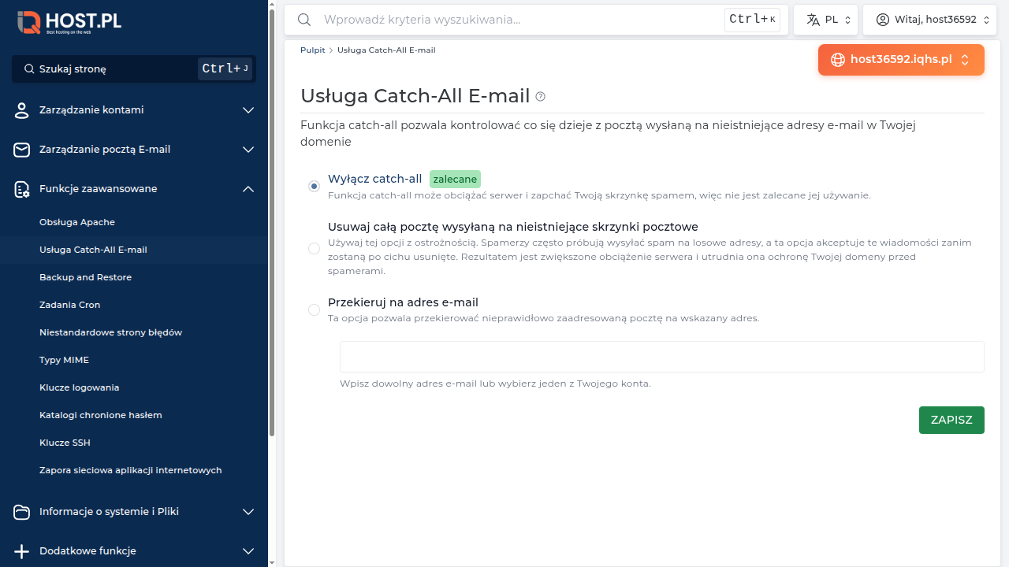This screenshot has height=567, width=1009.
Task: Expand Zarządzanie kontami section chevron
Action: point(248,110)
